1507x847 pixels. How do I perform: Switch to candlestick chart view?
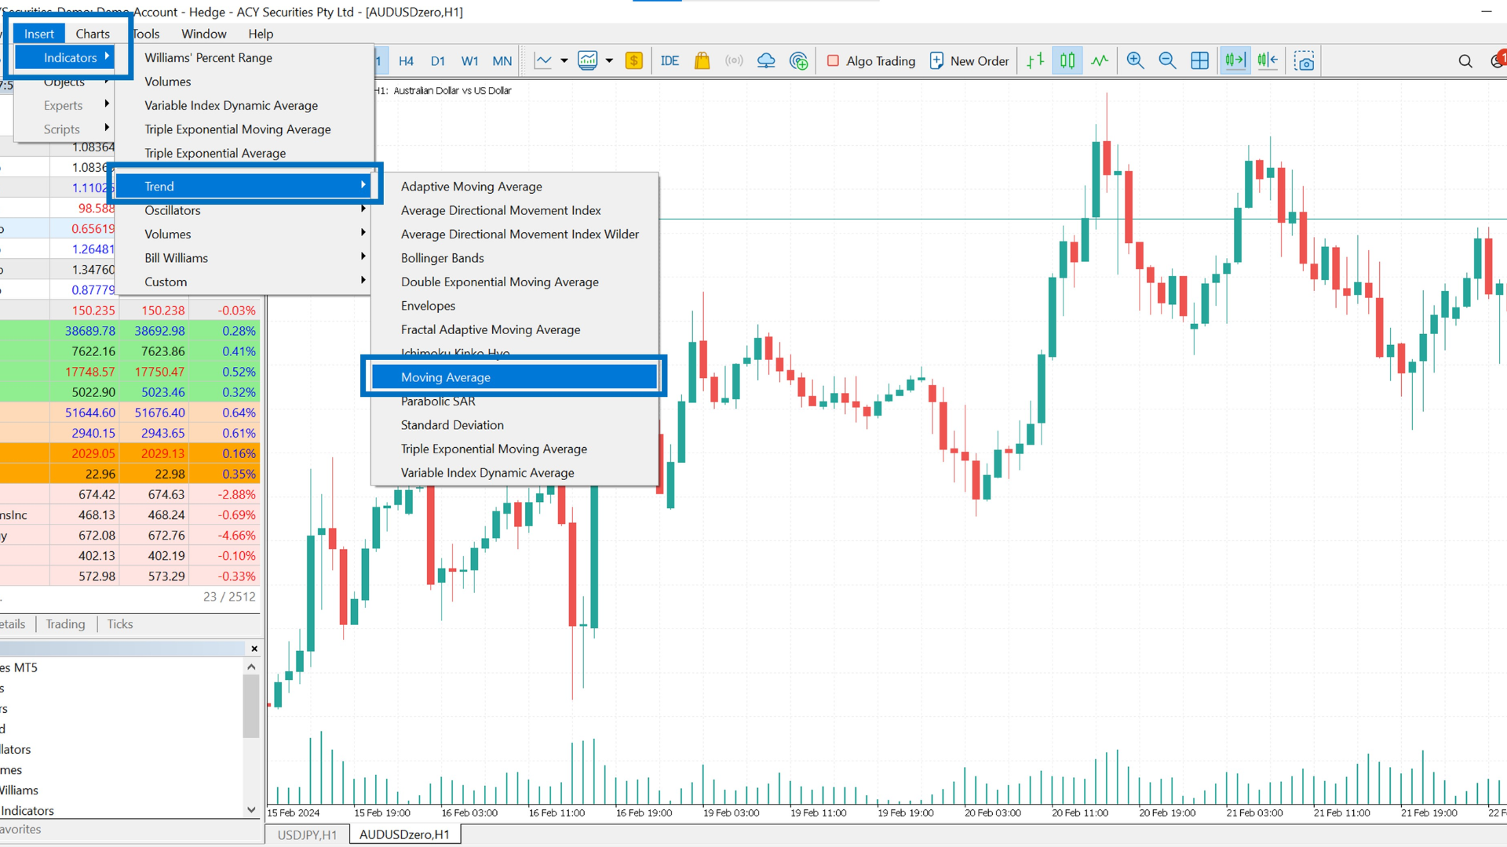1067,61
